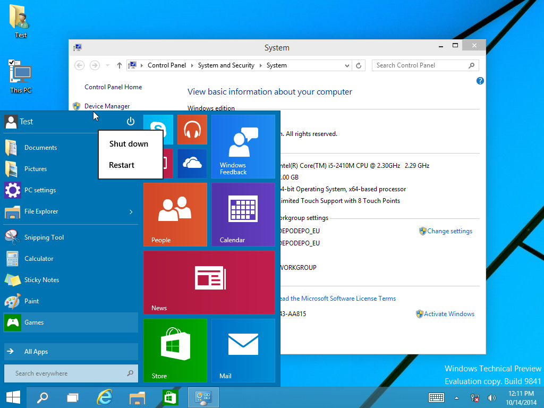Screen dimensions: 544x408
Task: Open the Mail tile
Action: pyautogui.click(x=243, y=350)
